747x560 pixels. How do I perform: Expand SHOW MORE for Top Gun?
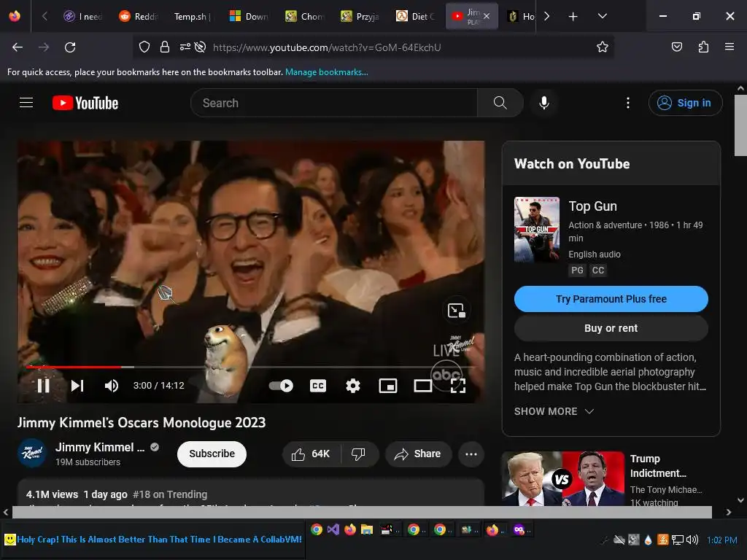[x=554, y=411]
